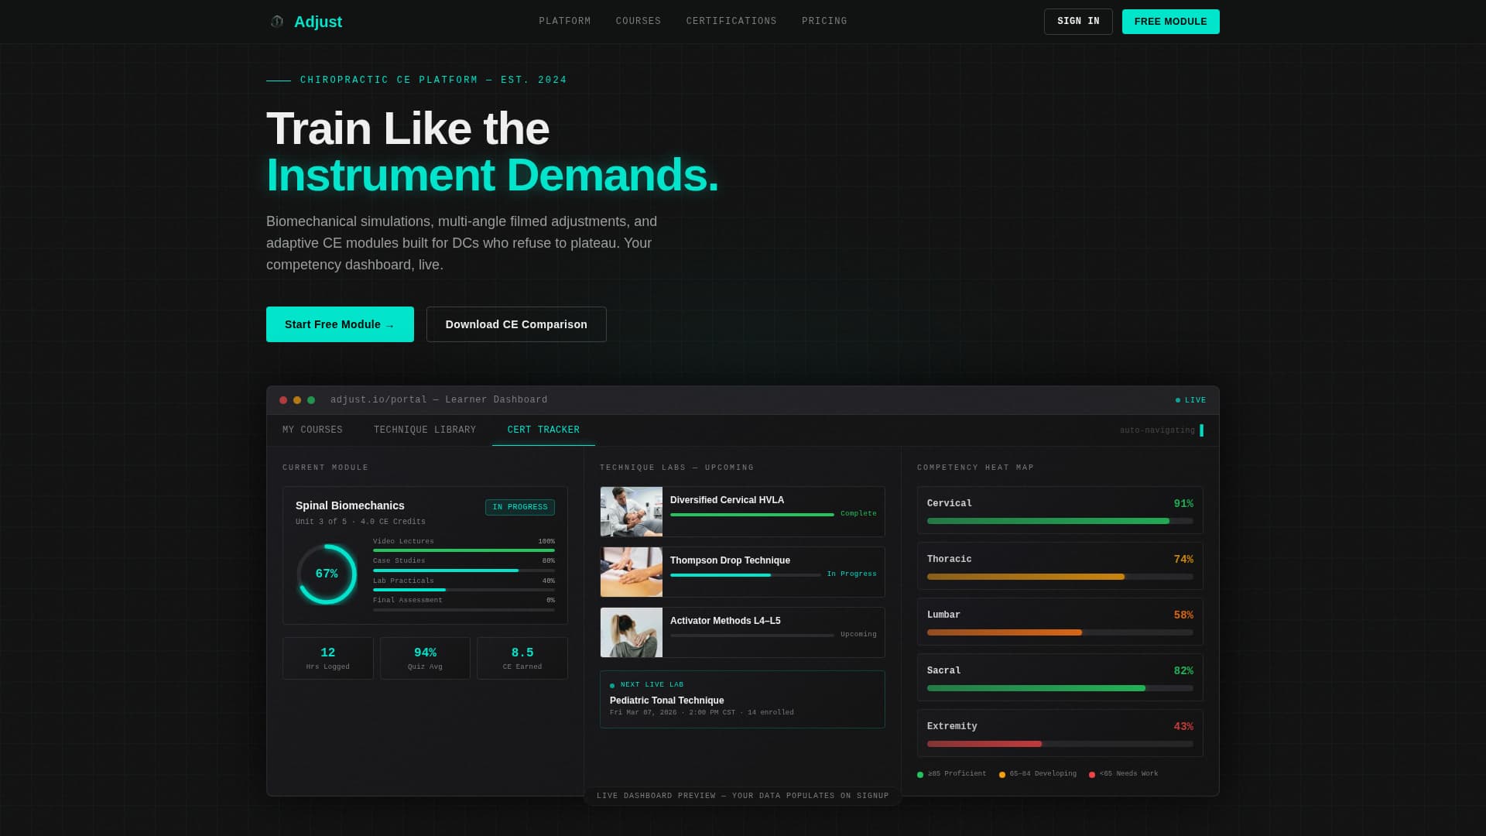Image resolution: width=1486 pixels, height=836 pixels.
Task: Click the Cervical competency bar
Action: [x=1060, y=521]
